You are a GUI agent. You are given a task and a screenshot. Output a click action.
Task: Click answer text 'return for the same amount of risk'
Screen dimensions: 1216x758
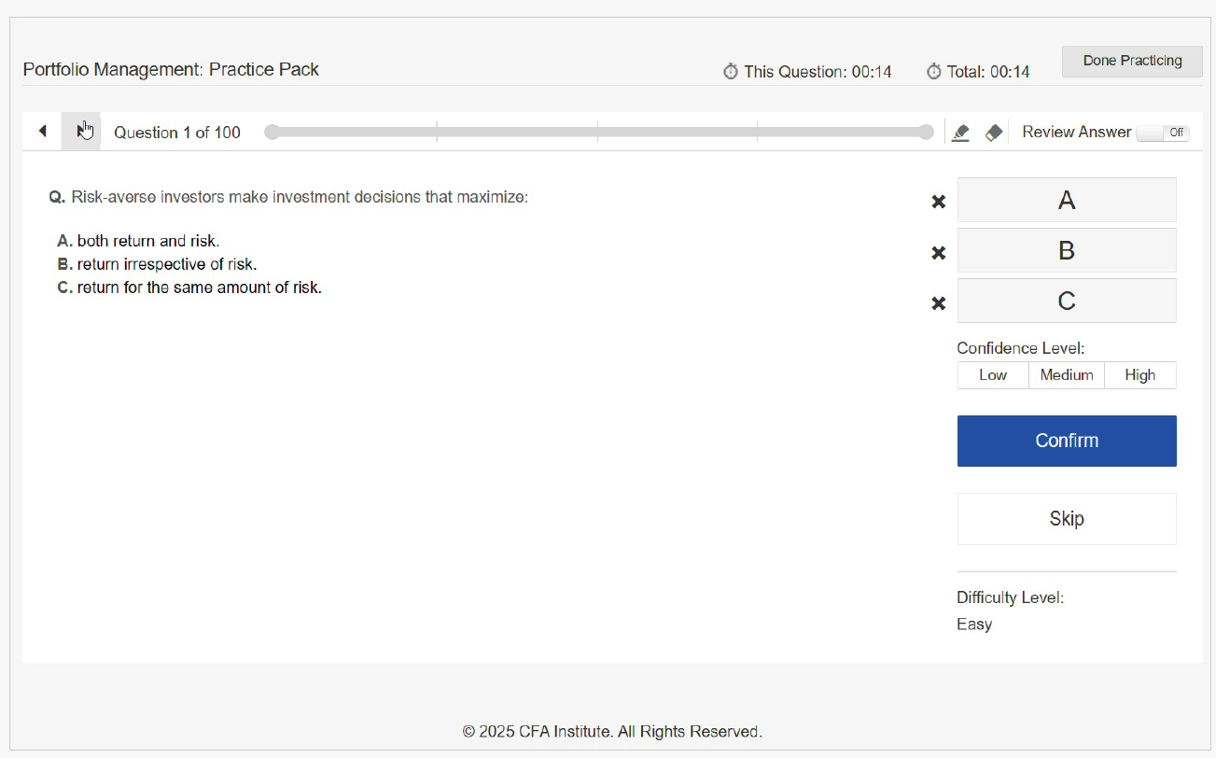[x=199, y=288]
